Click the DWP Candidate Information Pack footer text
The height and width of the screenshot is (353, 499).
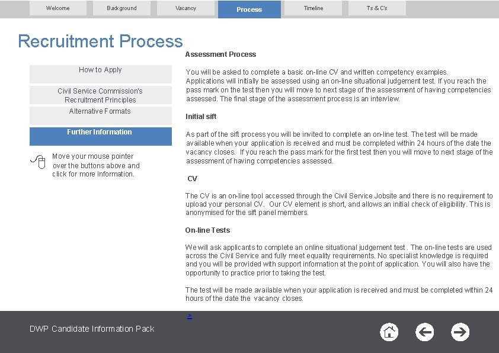coord(92,329)
